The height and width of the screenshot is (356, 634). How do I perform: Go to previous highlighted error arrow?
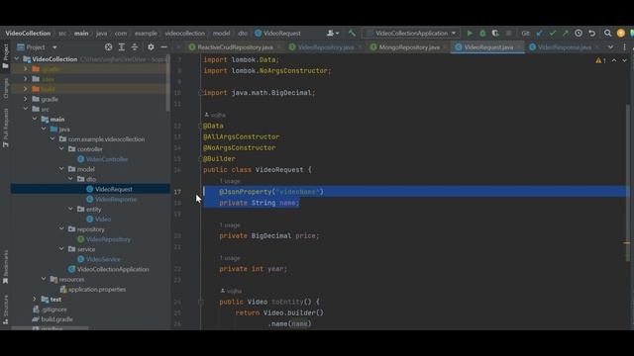[x=614, y=60]
